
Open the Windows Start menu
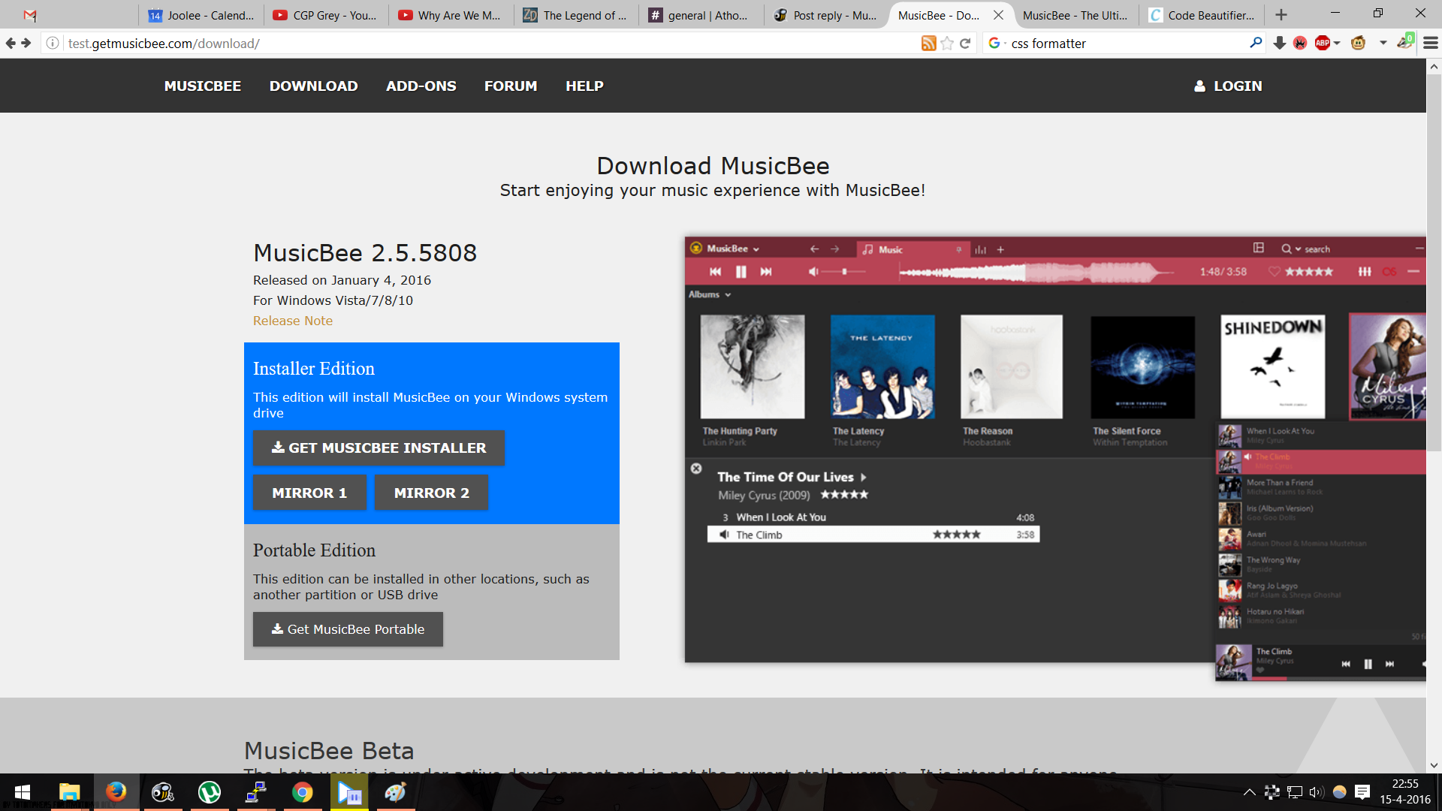click(23, 792)
